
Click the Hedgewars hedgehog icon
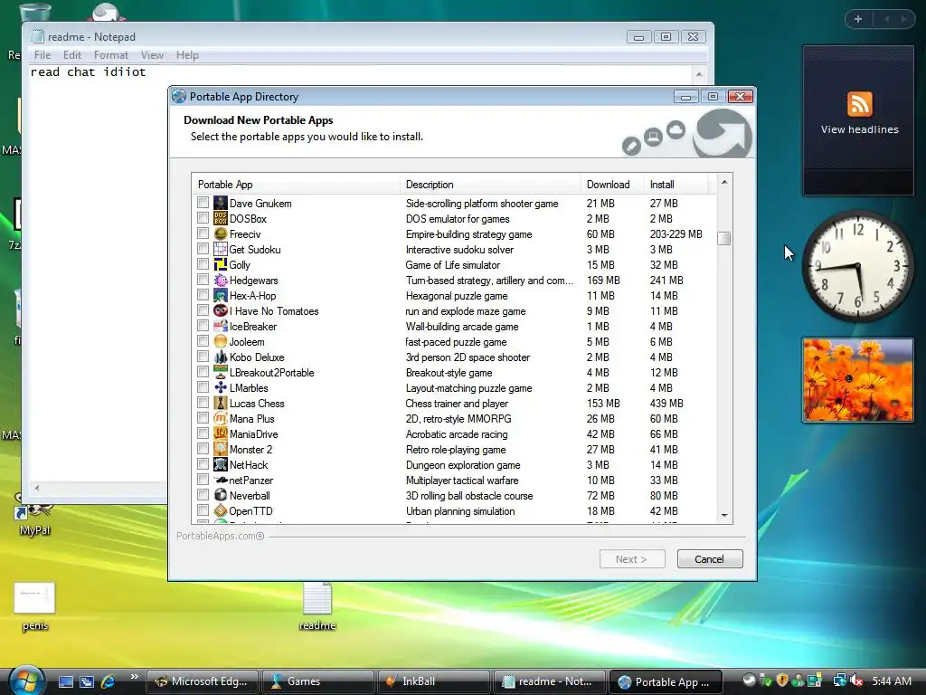click(x=221, y=281)
